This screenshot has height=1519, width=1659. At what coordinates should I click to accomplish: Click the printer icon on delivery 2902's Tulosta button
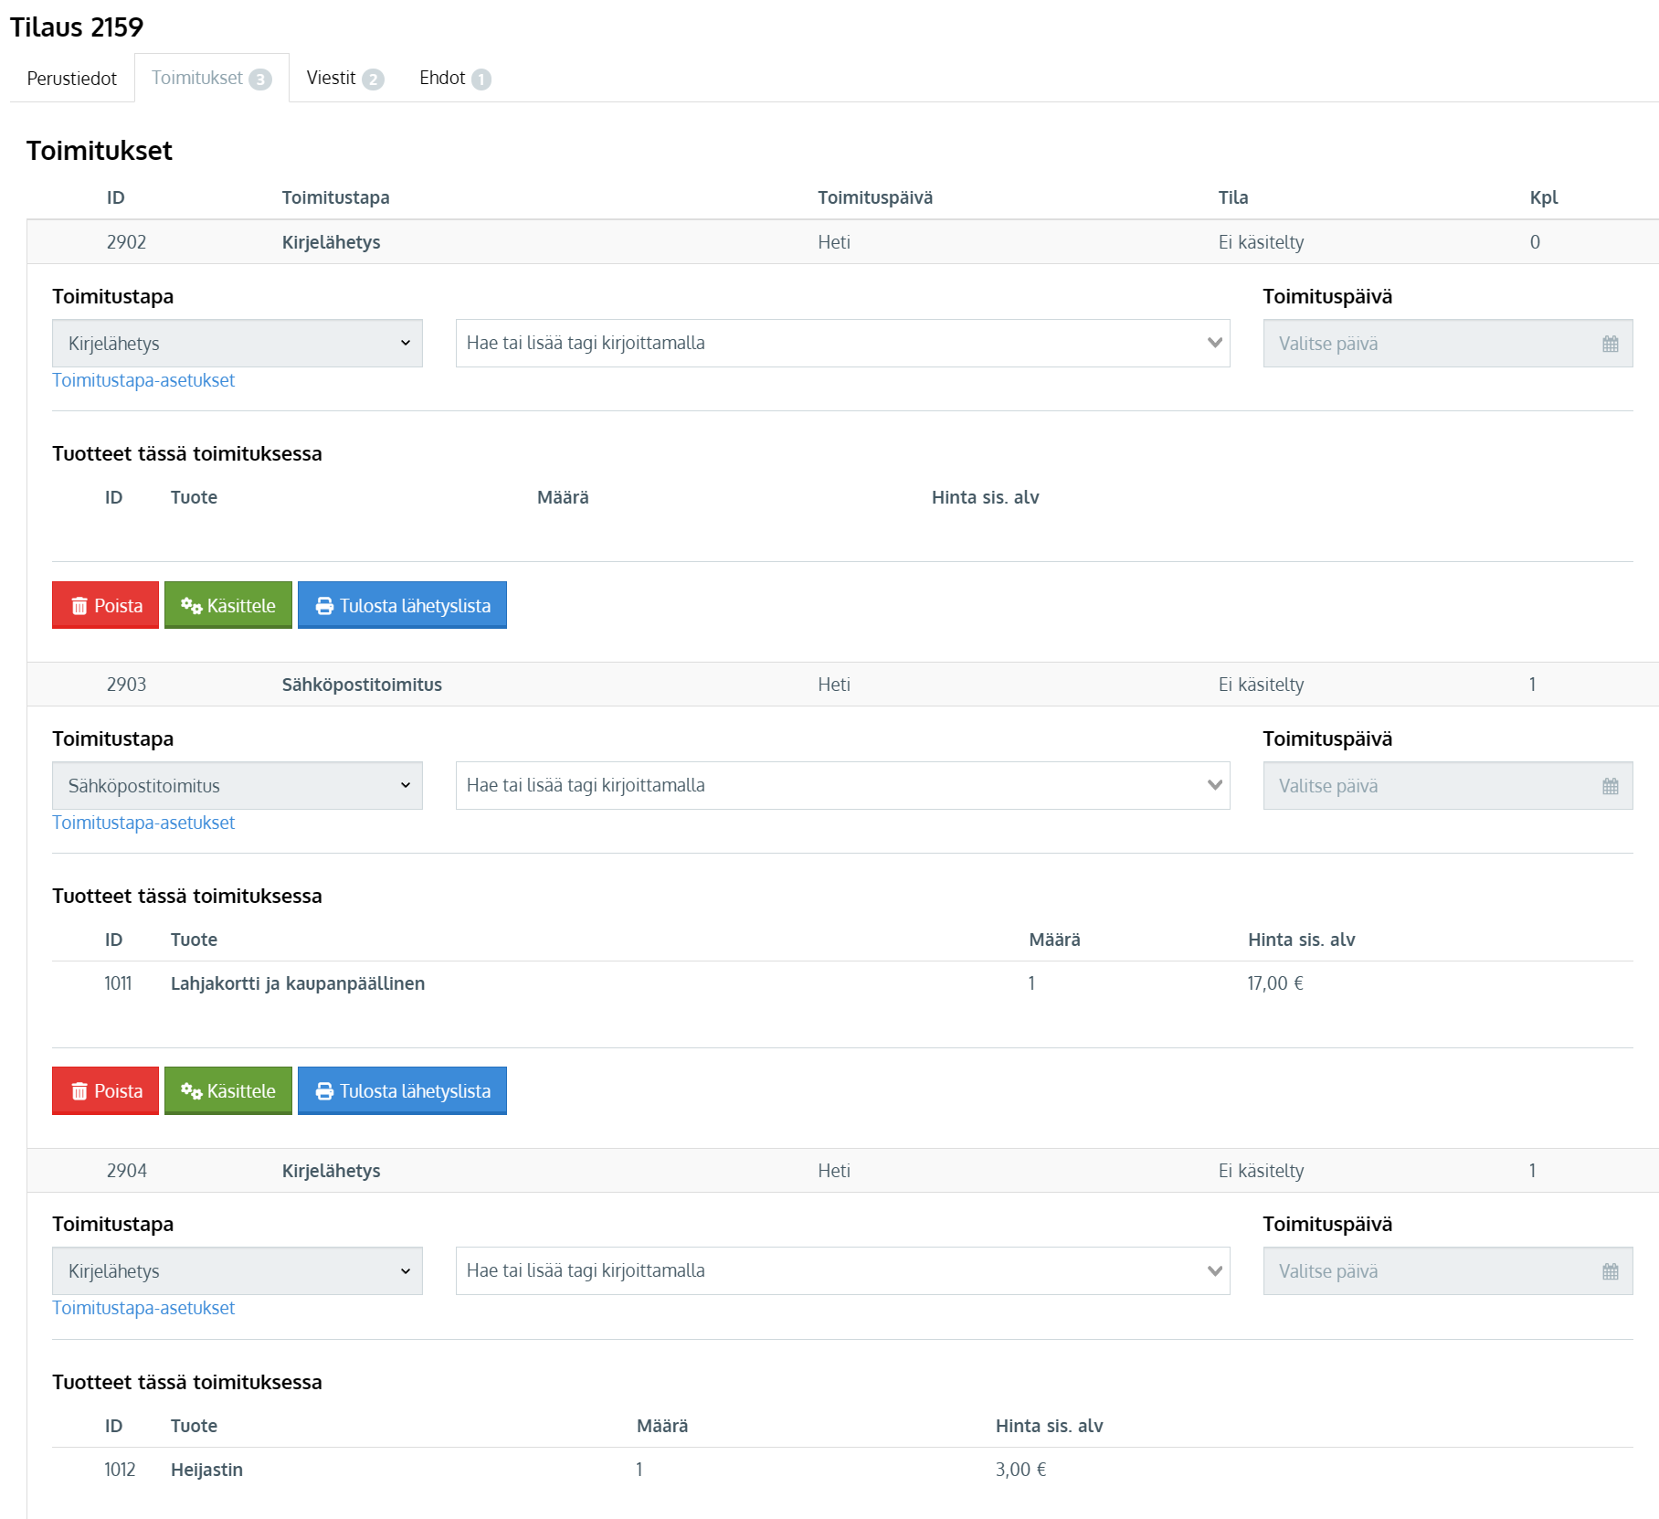point(324,606)
